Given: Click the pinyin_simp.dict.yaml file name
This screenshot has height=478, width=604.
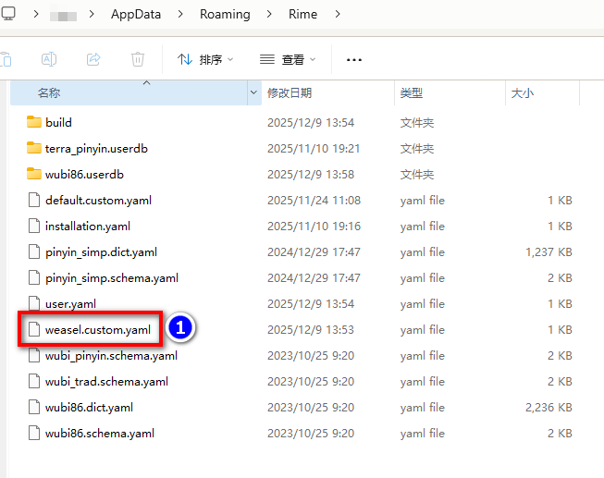Looking at the screenshot, I should [x=101, y=252].
